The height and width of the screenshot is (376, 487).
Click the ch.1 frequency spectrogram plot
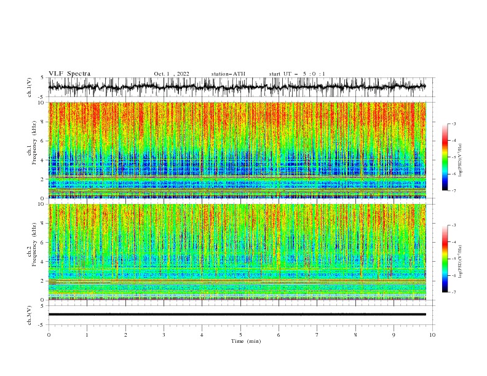(237, 150)
